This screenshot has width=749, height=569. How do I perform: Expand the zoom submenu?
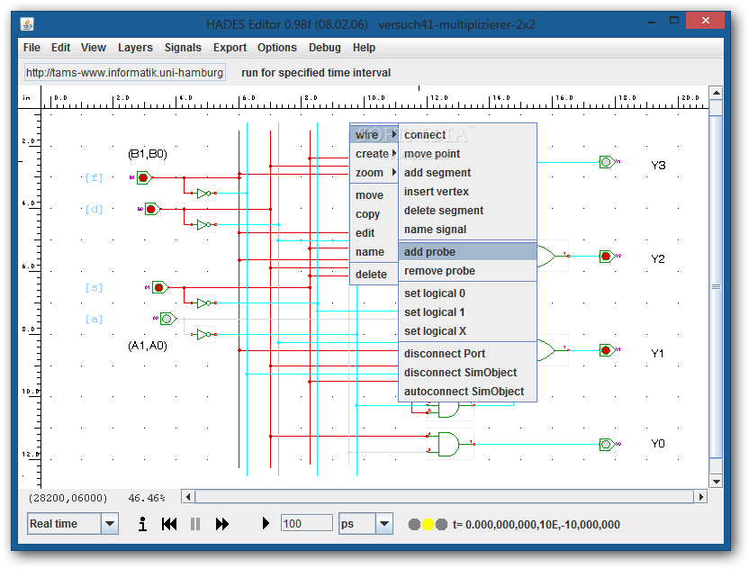[x=374, y=173]
